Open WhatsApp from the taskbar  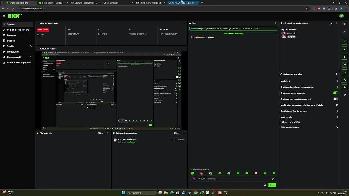click(202, 193)
